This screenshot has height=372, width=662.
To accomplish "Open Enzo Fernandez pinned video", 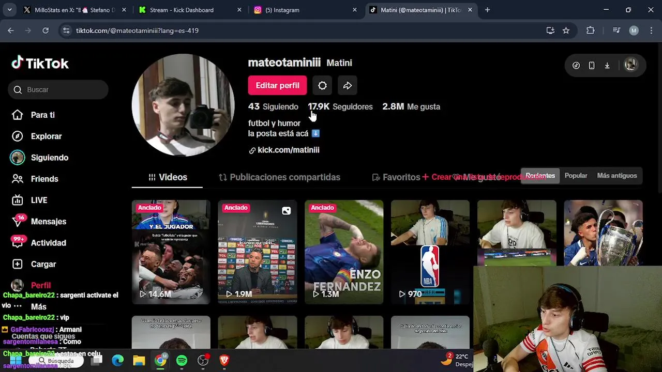I will click(x=344, y=252).
